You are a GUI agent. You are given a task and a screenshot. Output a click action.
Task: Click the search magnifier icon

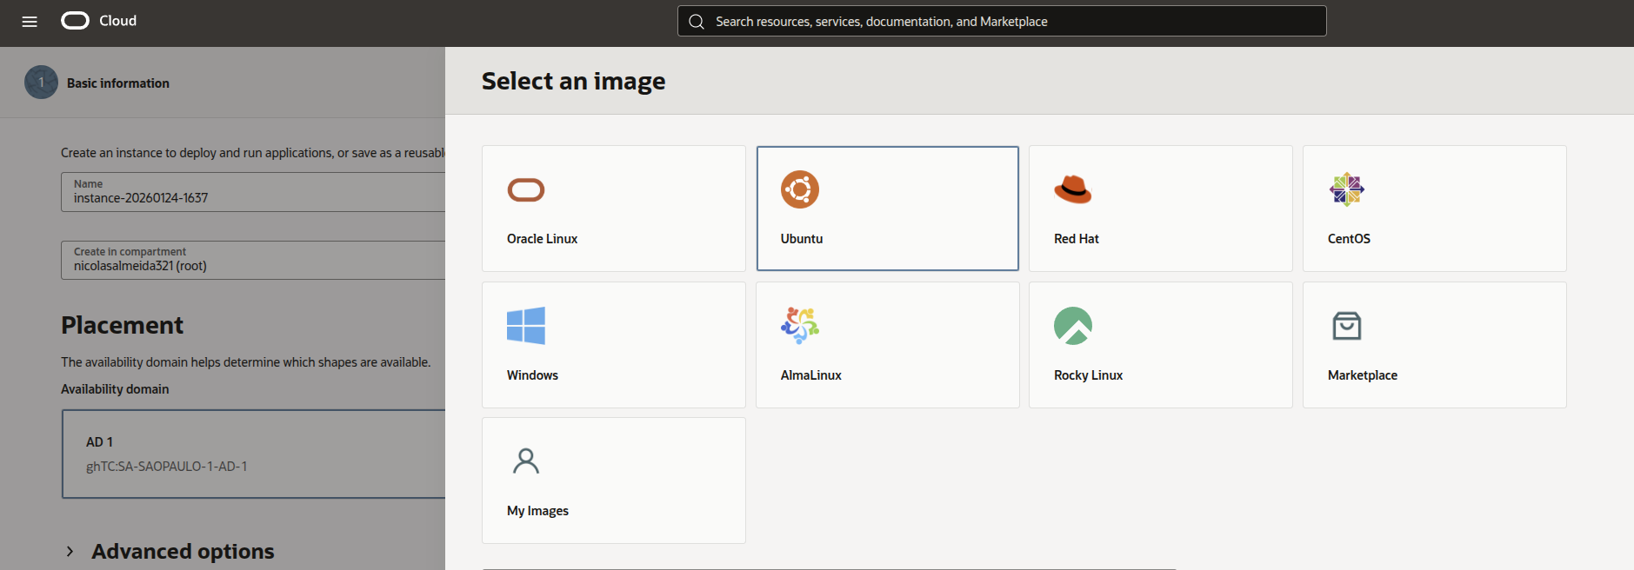click(x=697, y=22)
